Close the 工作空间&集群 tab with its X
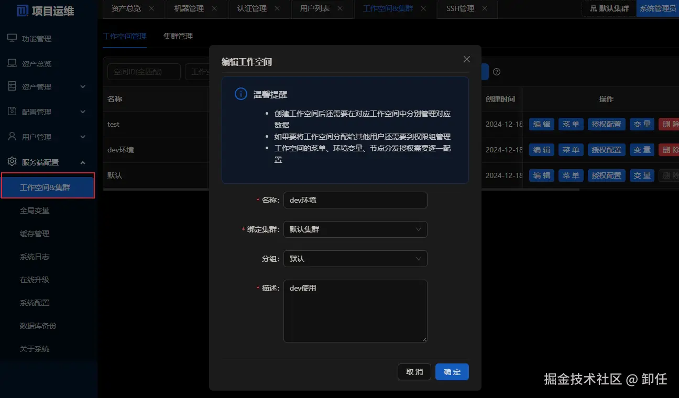The image size is (679, 398). (x=423, y=8)
